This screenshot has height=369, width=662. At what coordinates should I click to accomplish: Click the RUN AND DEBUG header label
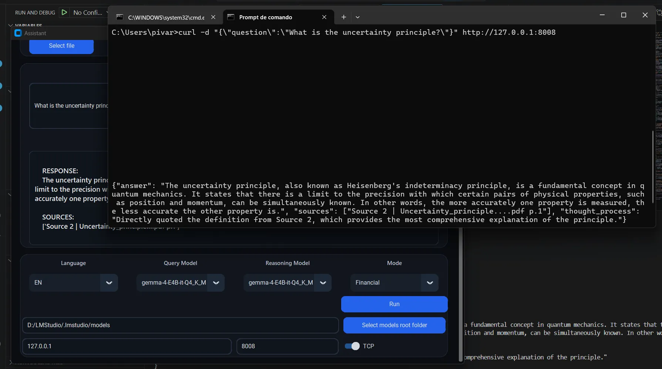coord(35,13)
